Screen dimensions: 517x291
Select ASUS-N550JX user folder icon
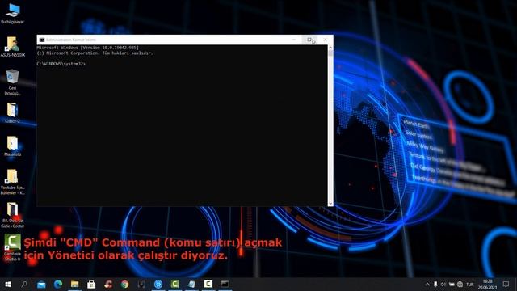point(13,47)
